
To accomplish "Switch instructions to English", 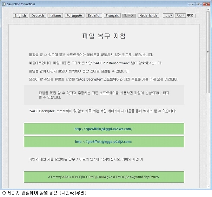I will pos(20,15).
